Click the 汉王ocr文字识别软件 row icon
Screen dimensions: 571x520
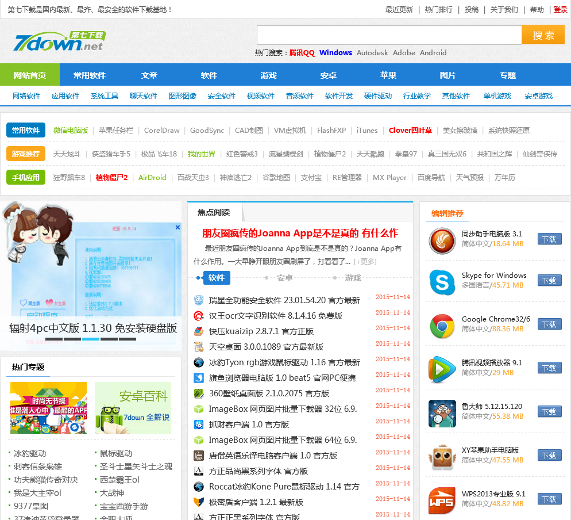(198, 316)
